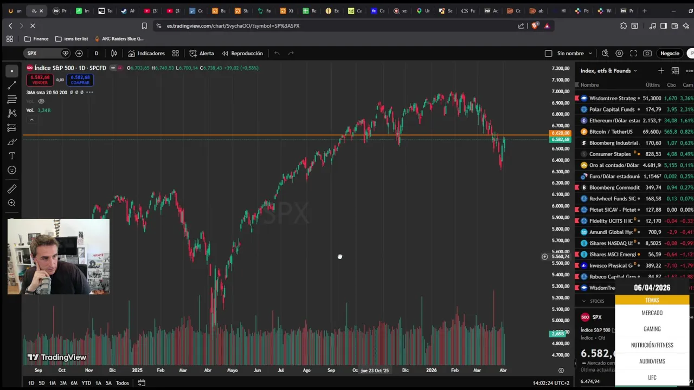Click the Negocie button
This screenshot has height=390, width=694.
point(670,53)
